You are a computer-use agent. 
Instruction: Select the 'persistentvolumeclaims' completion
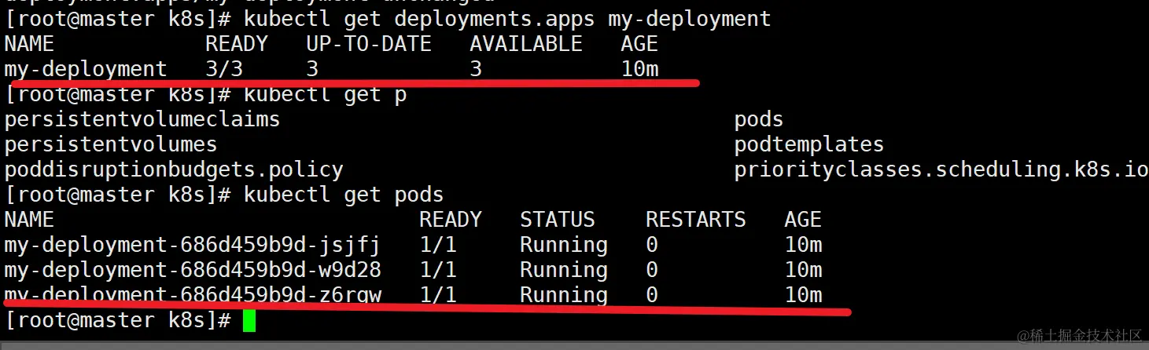(x=142, y=119)
